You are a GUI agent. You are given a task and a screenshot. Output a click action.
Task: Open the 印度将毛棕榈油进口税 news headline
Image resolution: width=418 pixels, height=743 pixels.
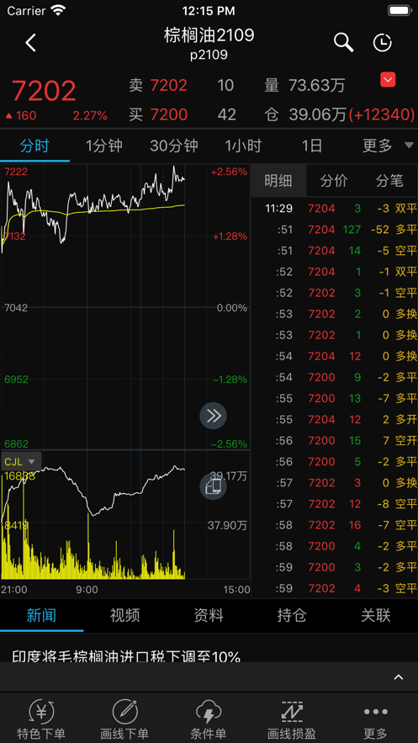(126, 657)
